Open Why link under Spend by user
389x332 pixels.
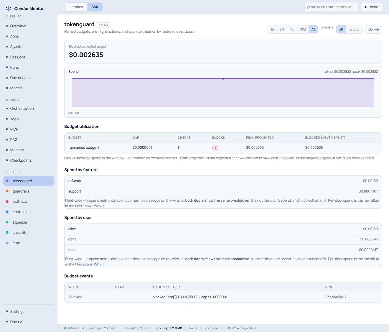coord(99,264)
